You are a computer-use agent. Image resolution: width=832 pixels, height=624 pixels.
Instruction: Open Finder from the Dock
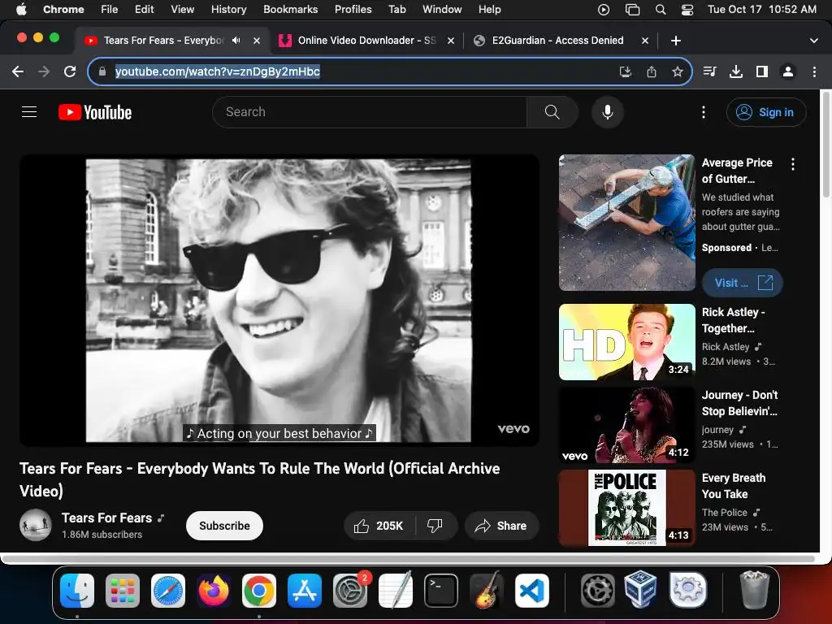(x=77, y=591)
